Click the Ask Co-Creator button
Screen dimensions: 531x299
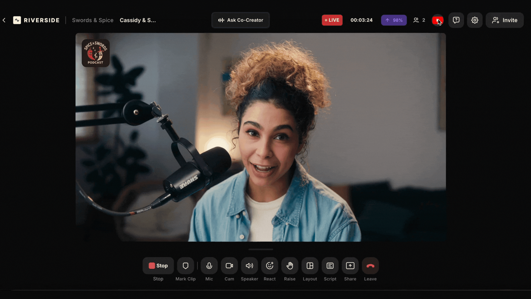(240, 20)
